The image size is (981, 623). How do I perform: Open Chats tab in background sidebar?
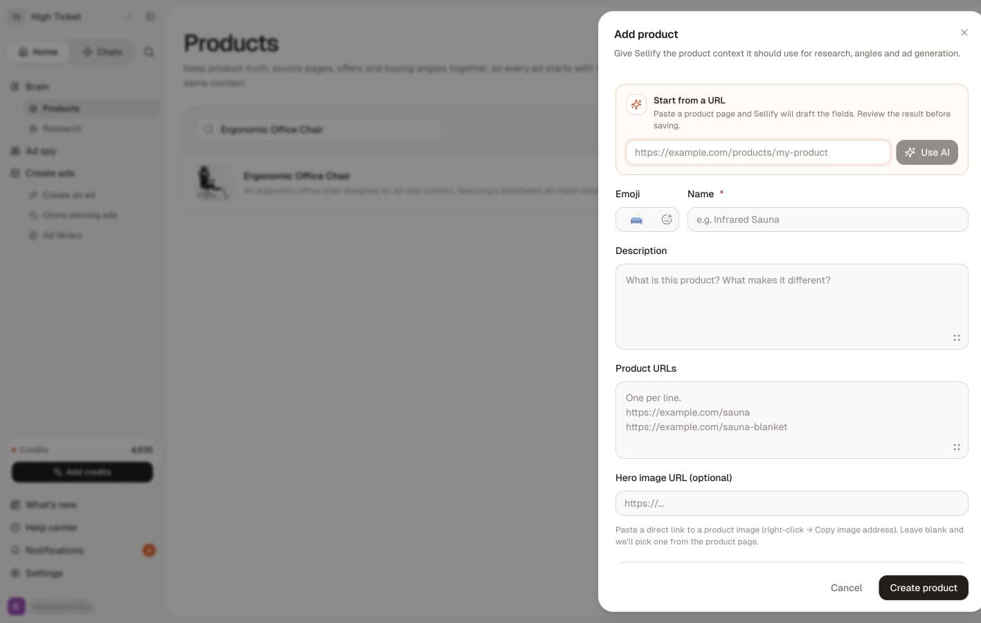102,52
